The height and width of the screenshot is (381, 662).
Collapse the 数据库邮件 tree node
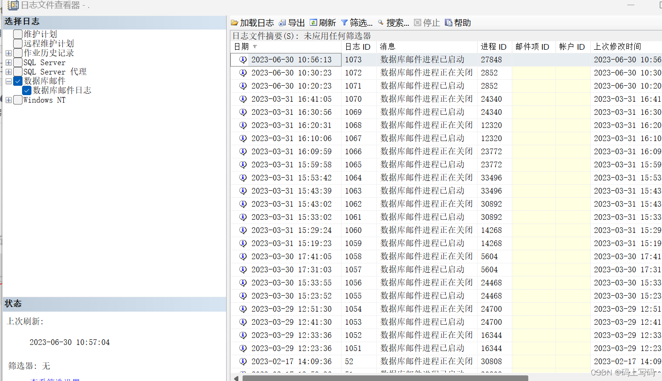[8, 82]
